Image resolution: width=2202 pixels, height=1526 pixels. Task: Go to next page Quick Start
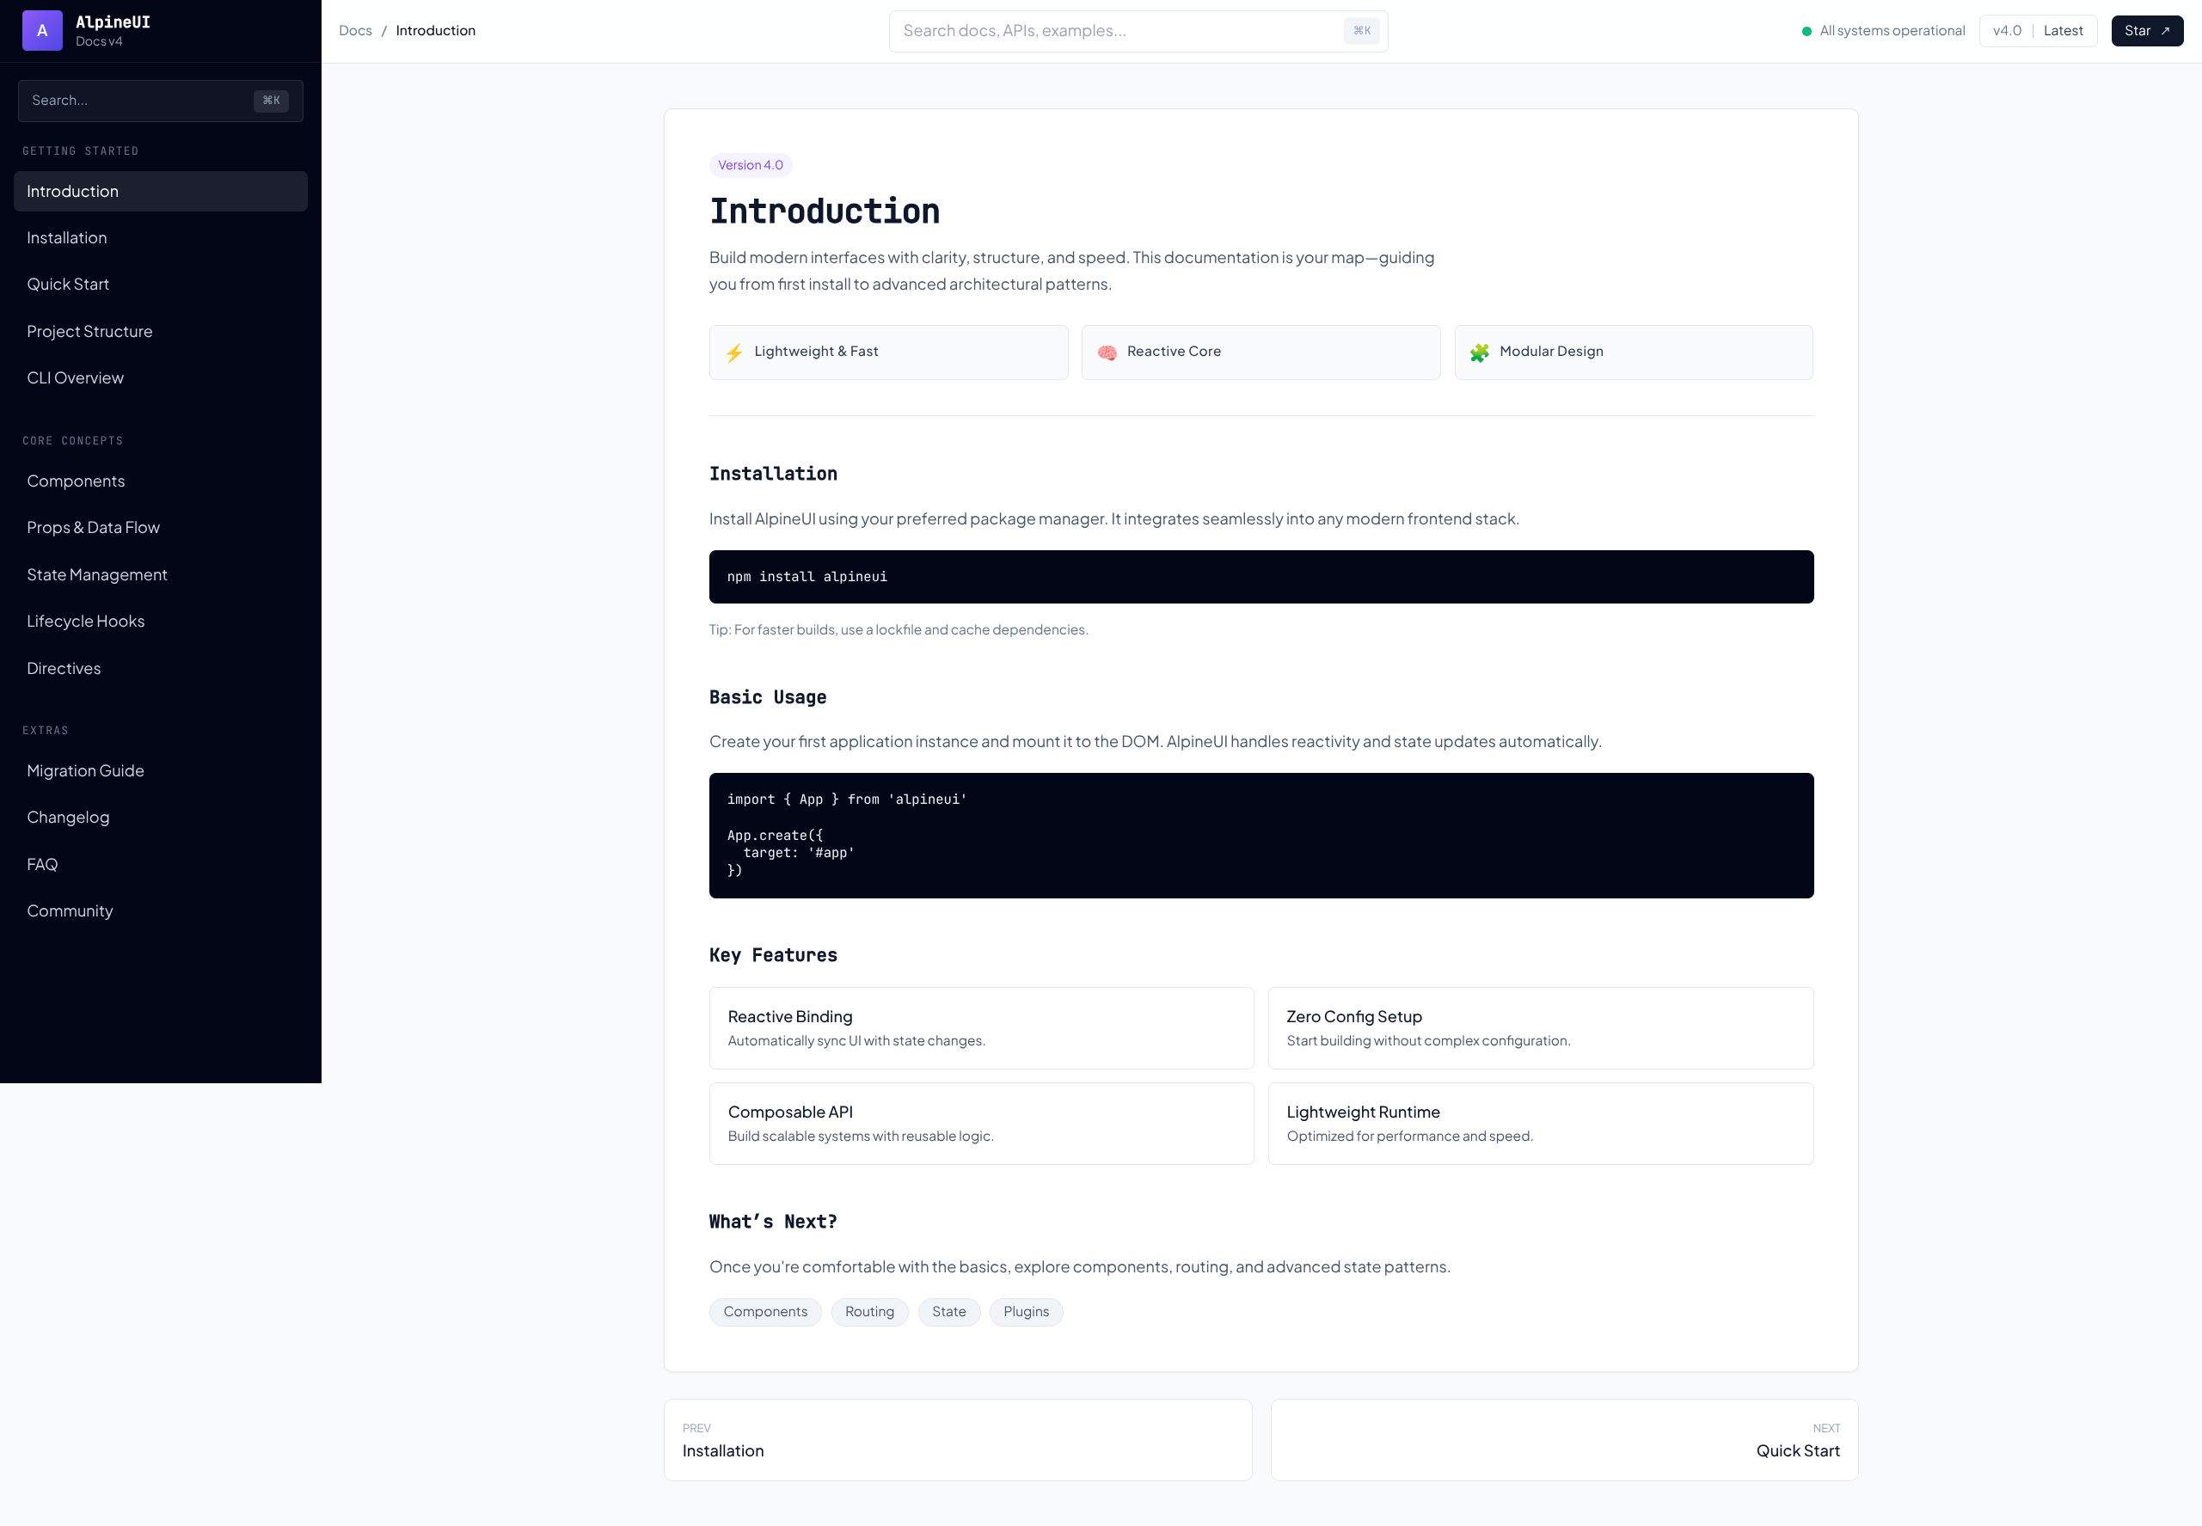pos(1563,1440)
